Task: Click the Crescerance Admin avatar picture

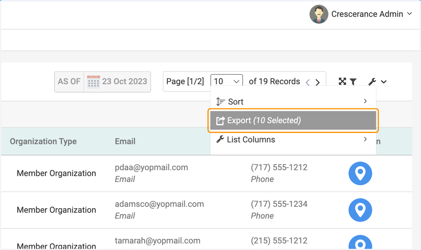Action: click(319, 14)
